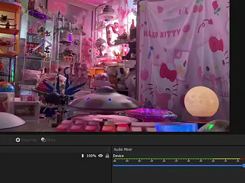Click the 100% battery level text
The image size is (245, 183).
tap(91, 156)
